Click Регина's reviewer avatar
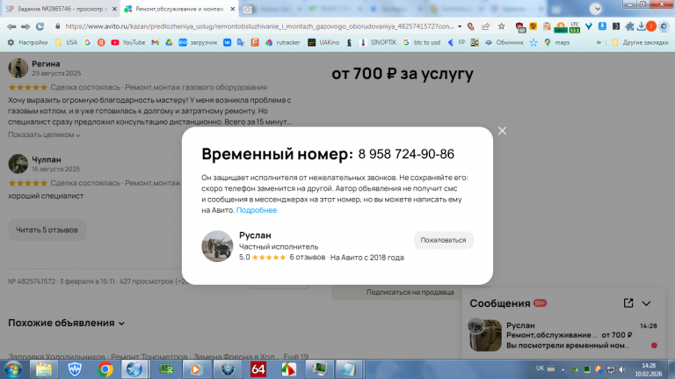This screenshot has height=379, width=675. [18, 68]
